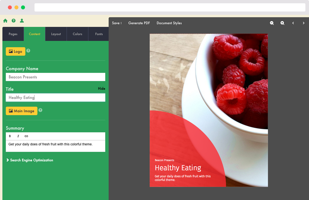Go to the next page arrow
309x200 pixels.
coord(303,23)
